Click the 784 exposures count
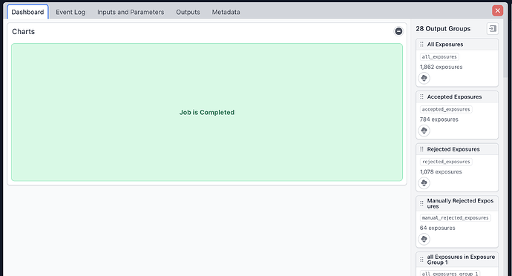The width and height of the screenshot is (512, 276). pyautogui.click(x=439, y=119)
